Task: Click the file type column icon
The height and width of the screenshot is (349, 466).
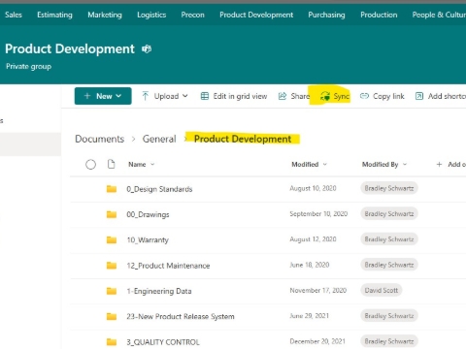Action: 112,164
